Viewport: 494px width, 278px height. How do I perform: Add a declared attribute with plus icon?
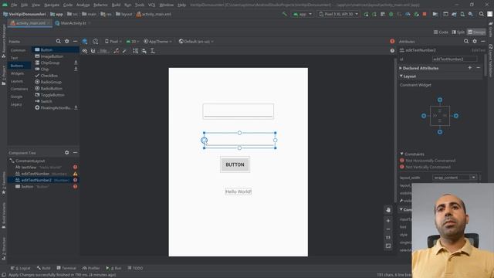470,68
